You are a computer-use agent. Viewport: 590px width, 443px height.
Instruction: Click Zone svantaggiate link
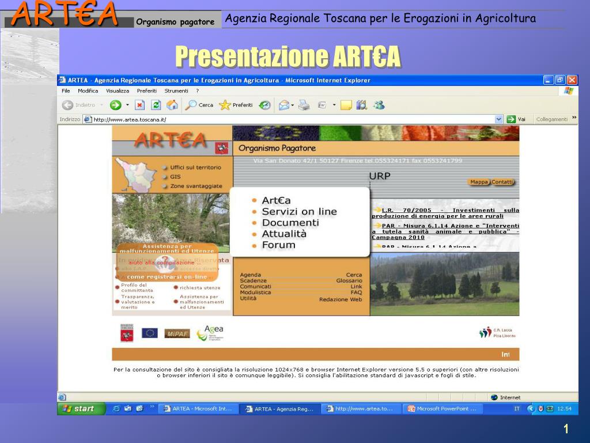click(x=196, y=186)
